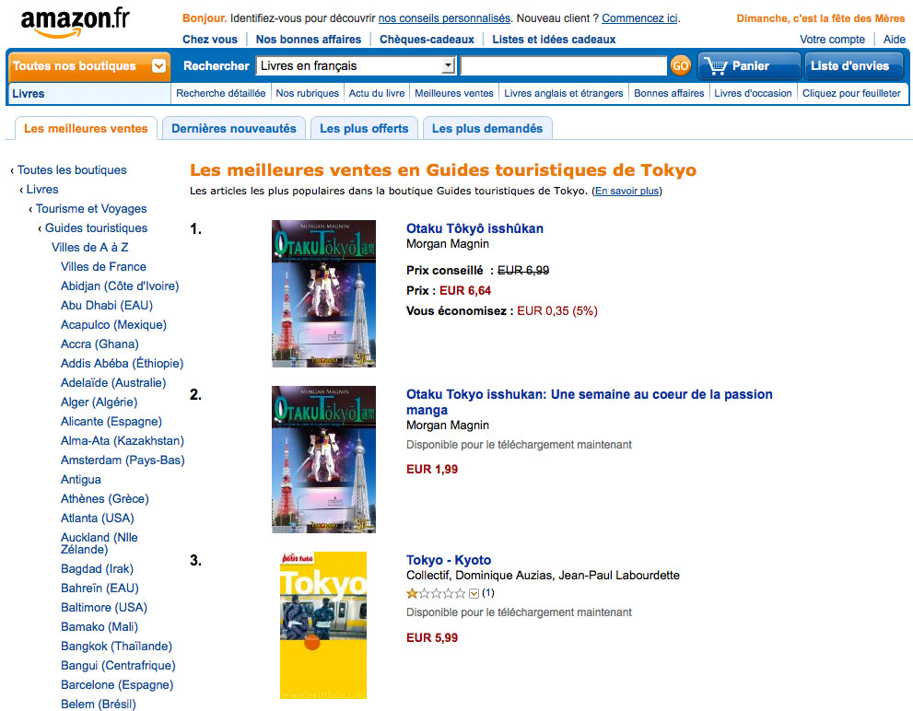This screenshot has height=711, width=913.
Task: Focus the search text field
Action: 564,65
